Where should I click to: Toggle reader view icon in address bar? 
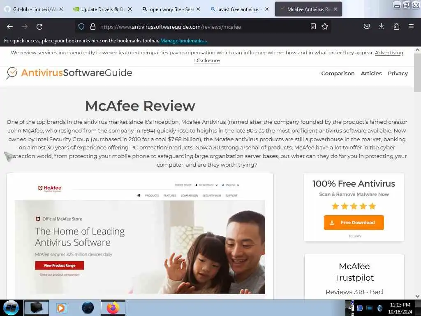click(x=313, y=26)
